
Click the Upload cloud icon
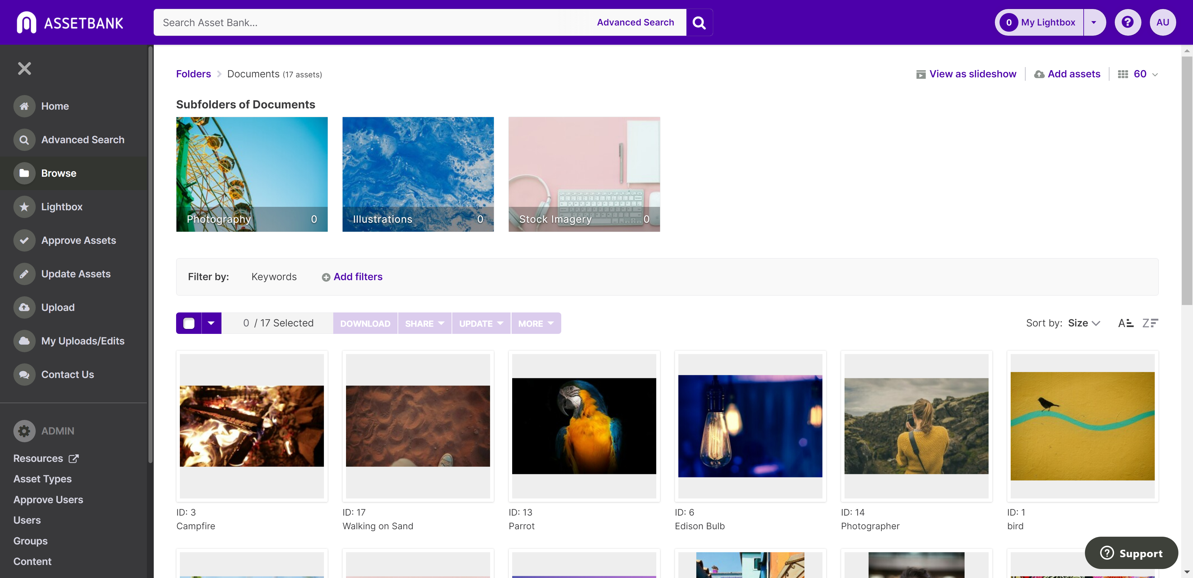[x=25, y=307]
